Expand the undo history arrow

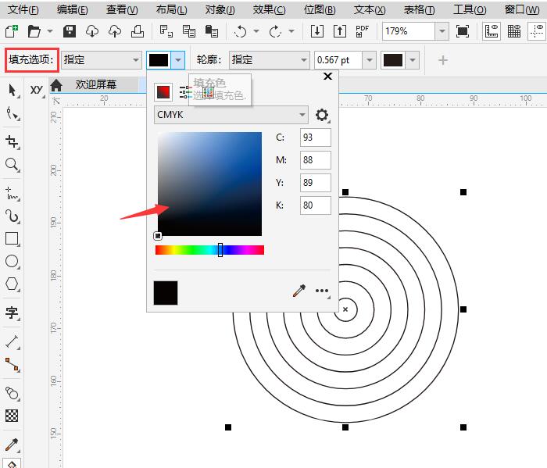pyautogui.click(x=256, y=31)
